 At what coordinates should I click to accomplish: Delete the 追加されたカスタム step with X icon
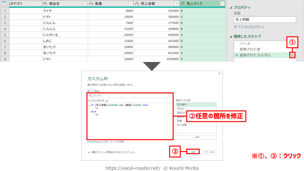[x=237, y=55]
